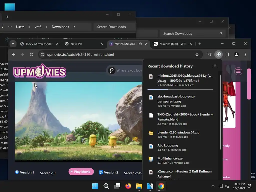The height and width of the screenshot is (192, 256).
Task: Open a new Chrome tab with plus button
Action: pyautogui.click(x=200, y=44)
